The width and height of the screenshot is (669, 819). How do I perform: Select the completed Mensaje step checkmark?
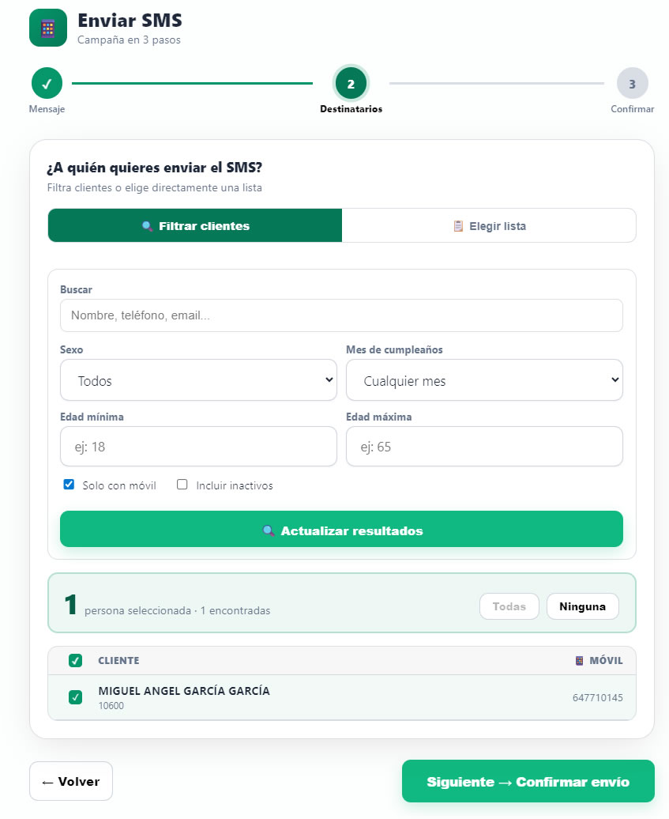(x=47, y=81)
